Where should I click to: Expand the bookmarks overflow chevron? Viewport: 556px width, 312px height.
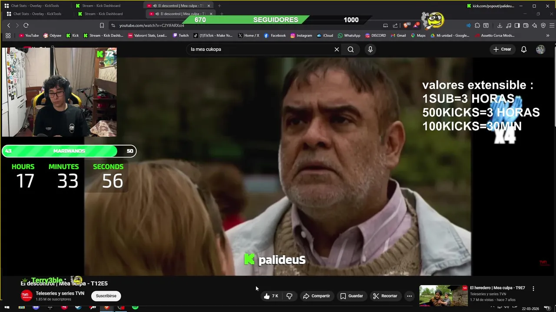(x=548, y=36)
